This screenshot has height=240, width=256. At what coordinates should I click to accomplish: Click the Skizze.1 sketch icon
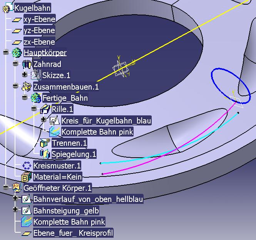click(x=36, y=75)
